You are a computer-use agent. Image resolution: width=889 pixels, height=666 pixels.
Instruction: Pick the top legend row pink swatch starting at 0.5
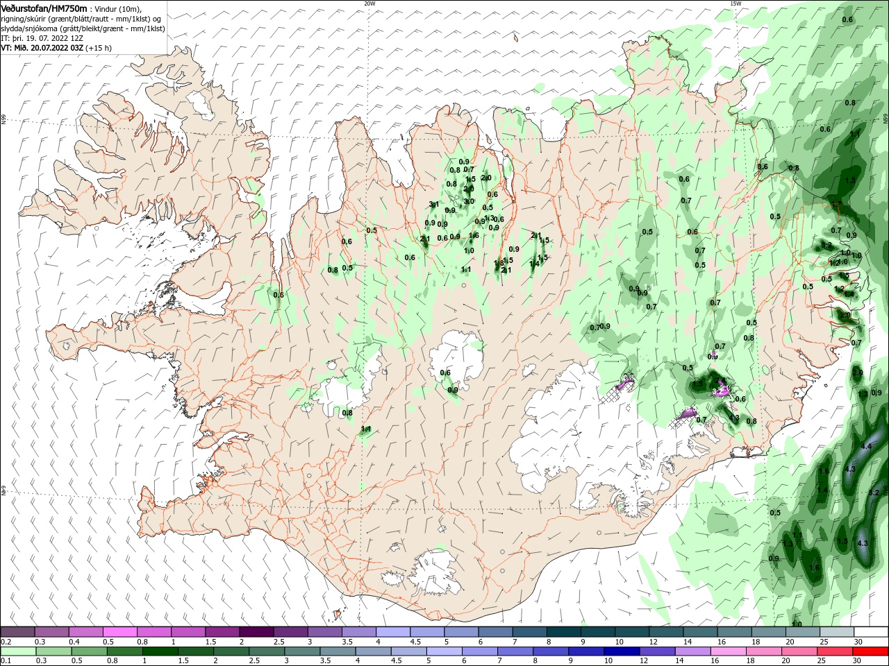click(119, 632)
